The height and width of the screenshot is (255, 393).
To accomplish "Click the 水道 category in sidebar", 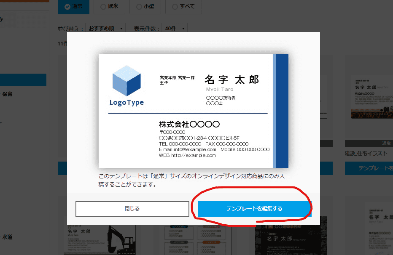I will click(7, 237).
